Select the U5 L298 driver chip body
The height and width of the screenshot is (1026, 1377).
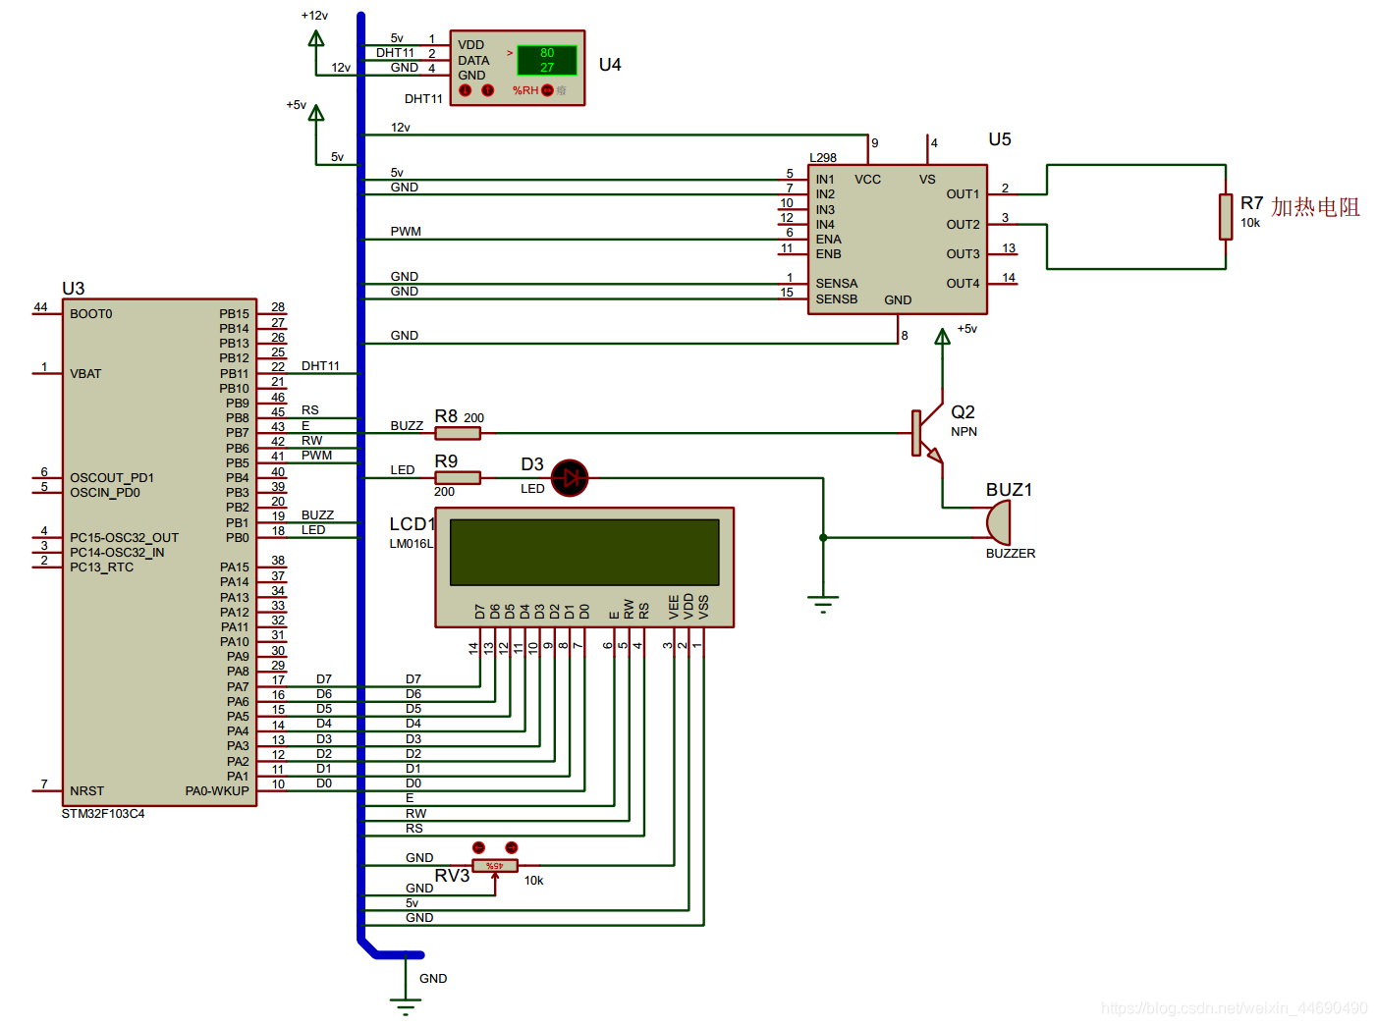coord(898,239)
